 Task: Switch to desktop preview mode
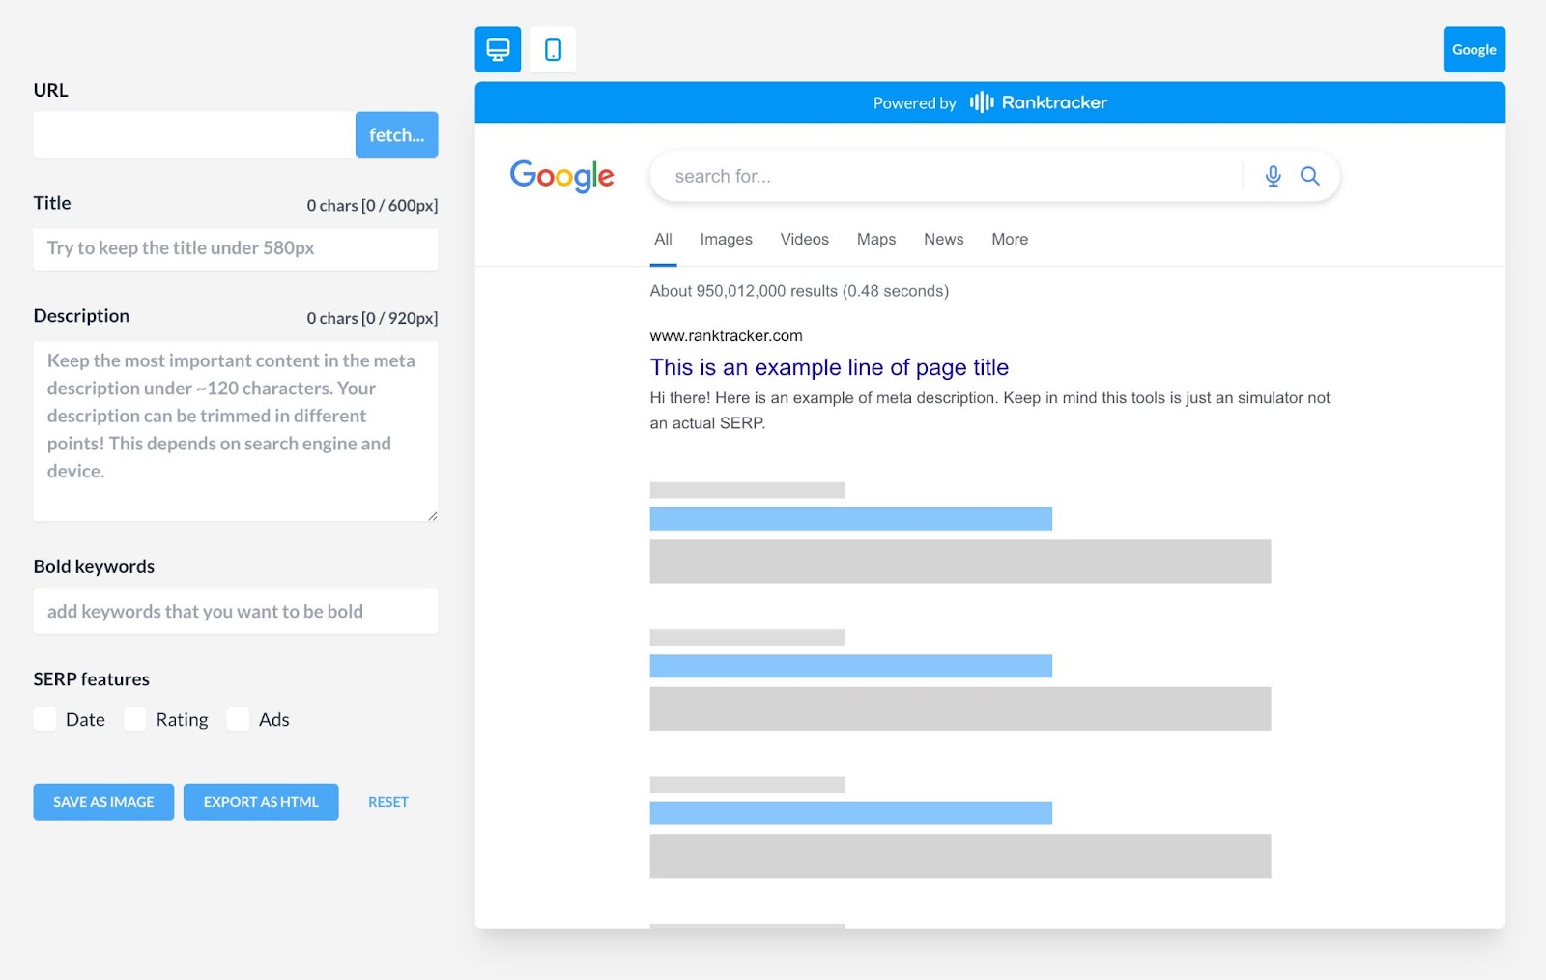click(497, 48)
